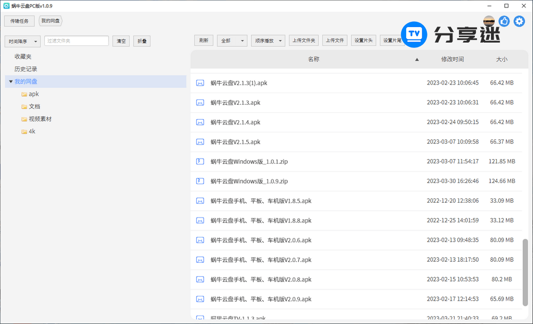Switch to the 传输任务 tab
Screen dimensions: 533x324
(19, 21)
